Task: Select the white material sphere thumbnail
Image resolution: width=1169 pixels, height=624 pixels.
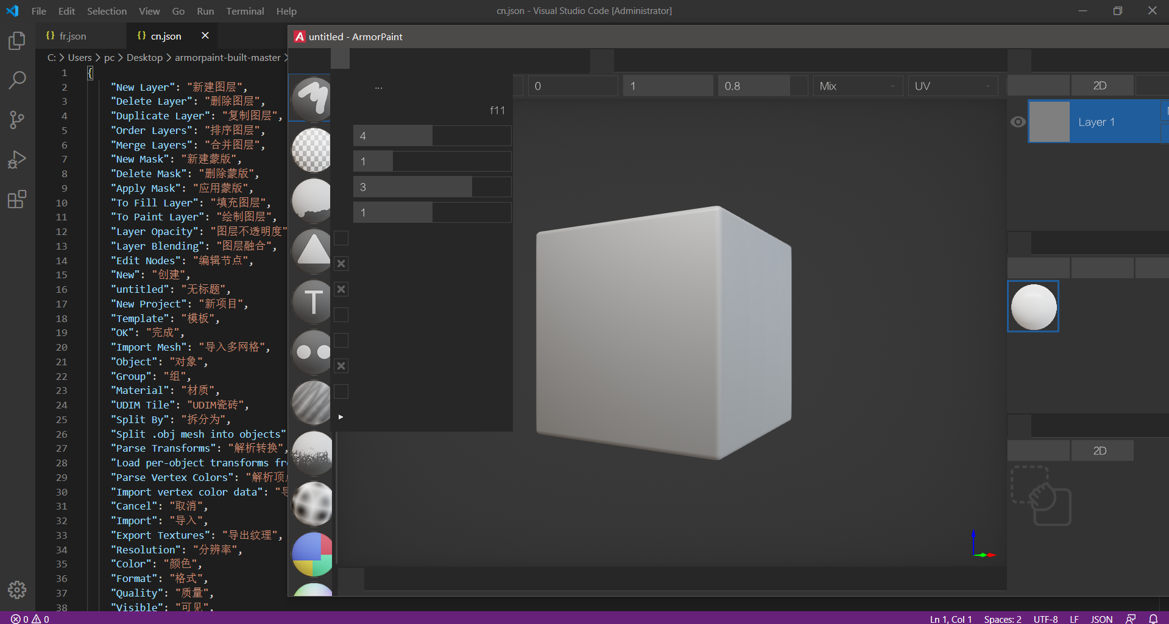Action: point(1033,307)
